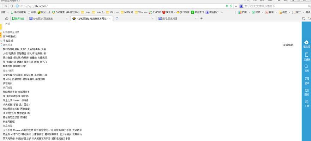Open 壁纸 wallpaper icon in sidebar
The height and width of the screenshot is (141, 311).
pyautogui.click(x=307, y=81)
